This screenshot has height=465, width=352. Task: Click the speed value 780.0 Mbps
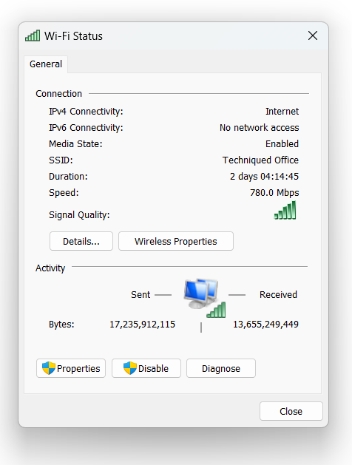[274, 193]
